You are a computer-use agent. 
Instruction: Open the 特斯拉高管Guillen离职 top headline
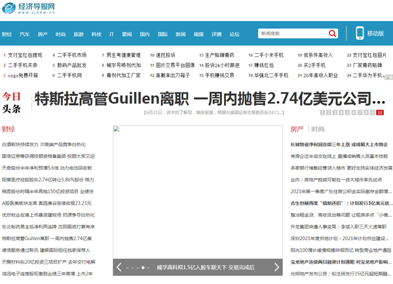pos(210,98)
